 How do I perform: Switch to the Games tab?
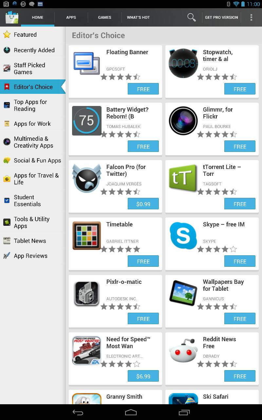click(105, 17)
